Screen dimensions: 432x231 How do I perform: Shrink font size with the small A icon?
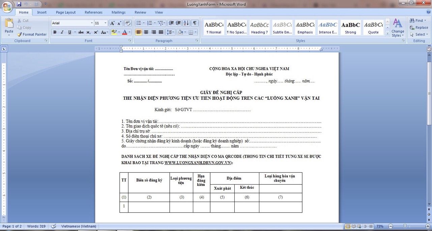(x=119, y=23)
